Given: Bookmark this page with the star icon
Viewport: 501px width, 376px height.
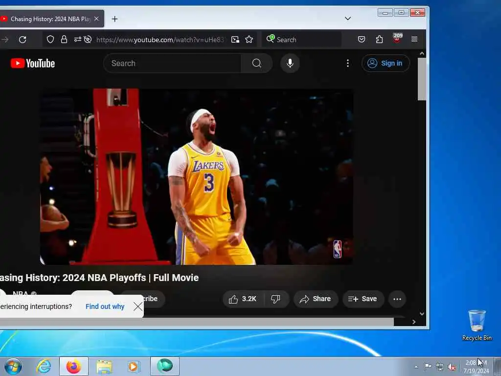Looking at the screenshot, I should coord(249,39).
